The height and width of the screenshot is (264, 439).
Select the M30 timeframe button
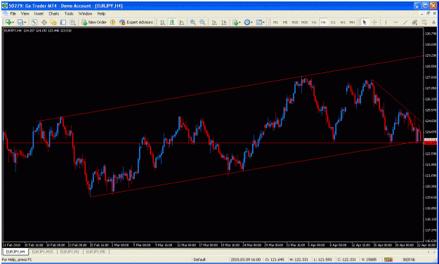click(304, 22)
